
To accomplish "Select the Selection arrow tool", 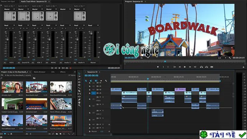I will [x=79, y=73].
